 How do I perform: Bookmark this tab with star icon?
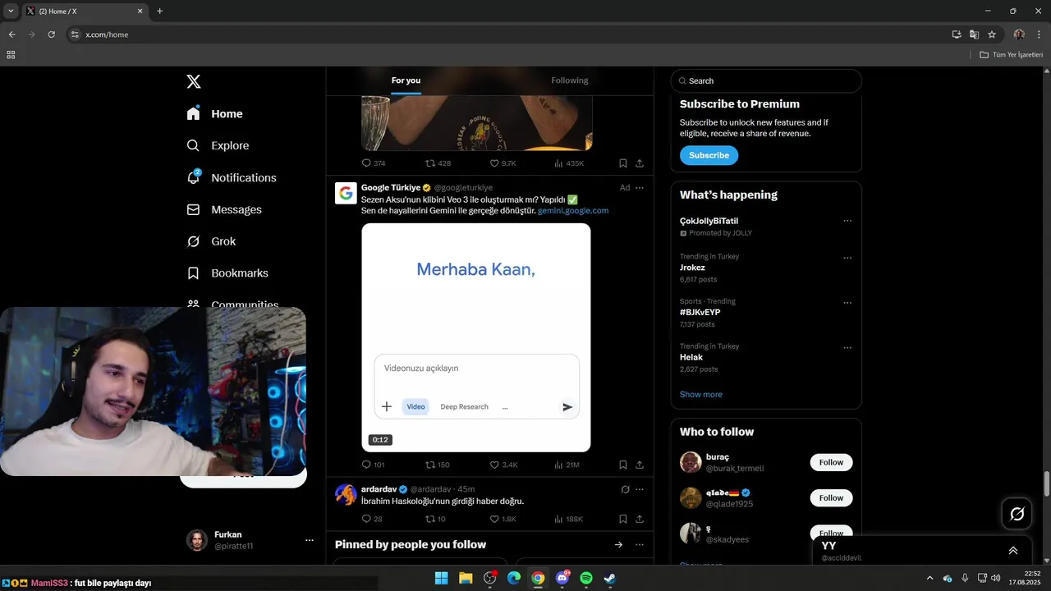(x=992, y=34)
